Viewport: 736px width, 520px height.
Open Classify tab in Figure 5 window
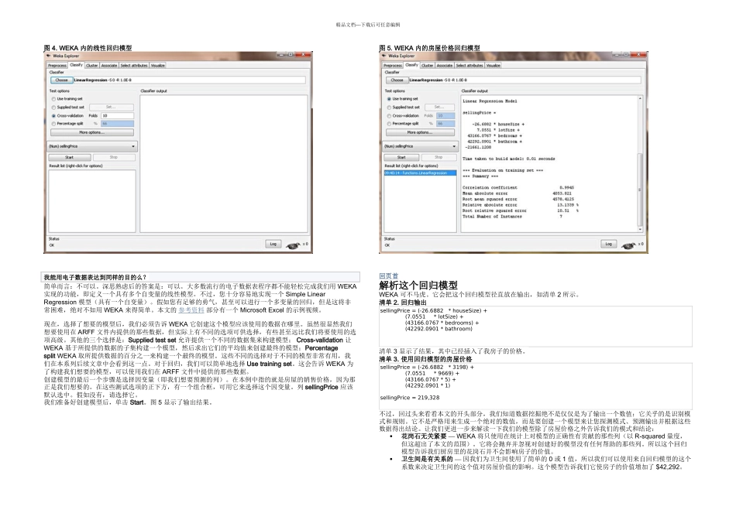411,65
